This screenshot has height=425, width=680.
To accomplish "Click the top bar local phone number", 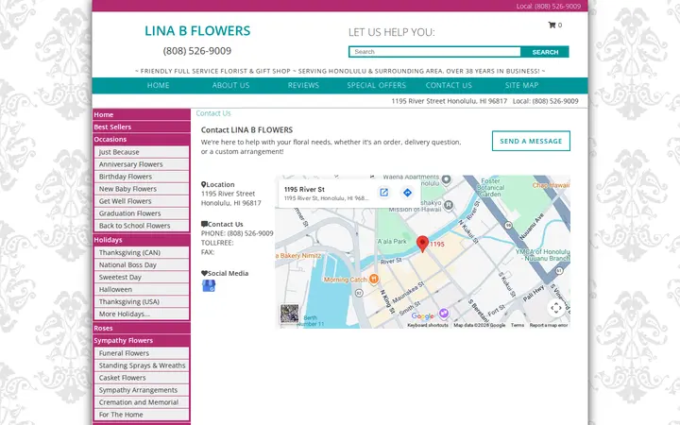I will click(x=548, y=6).
